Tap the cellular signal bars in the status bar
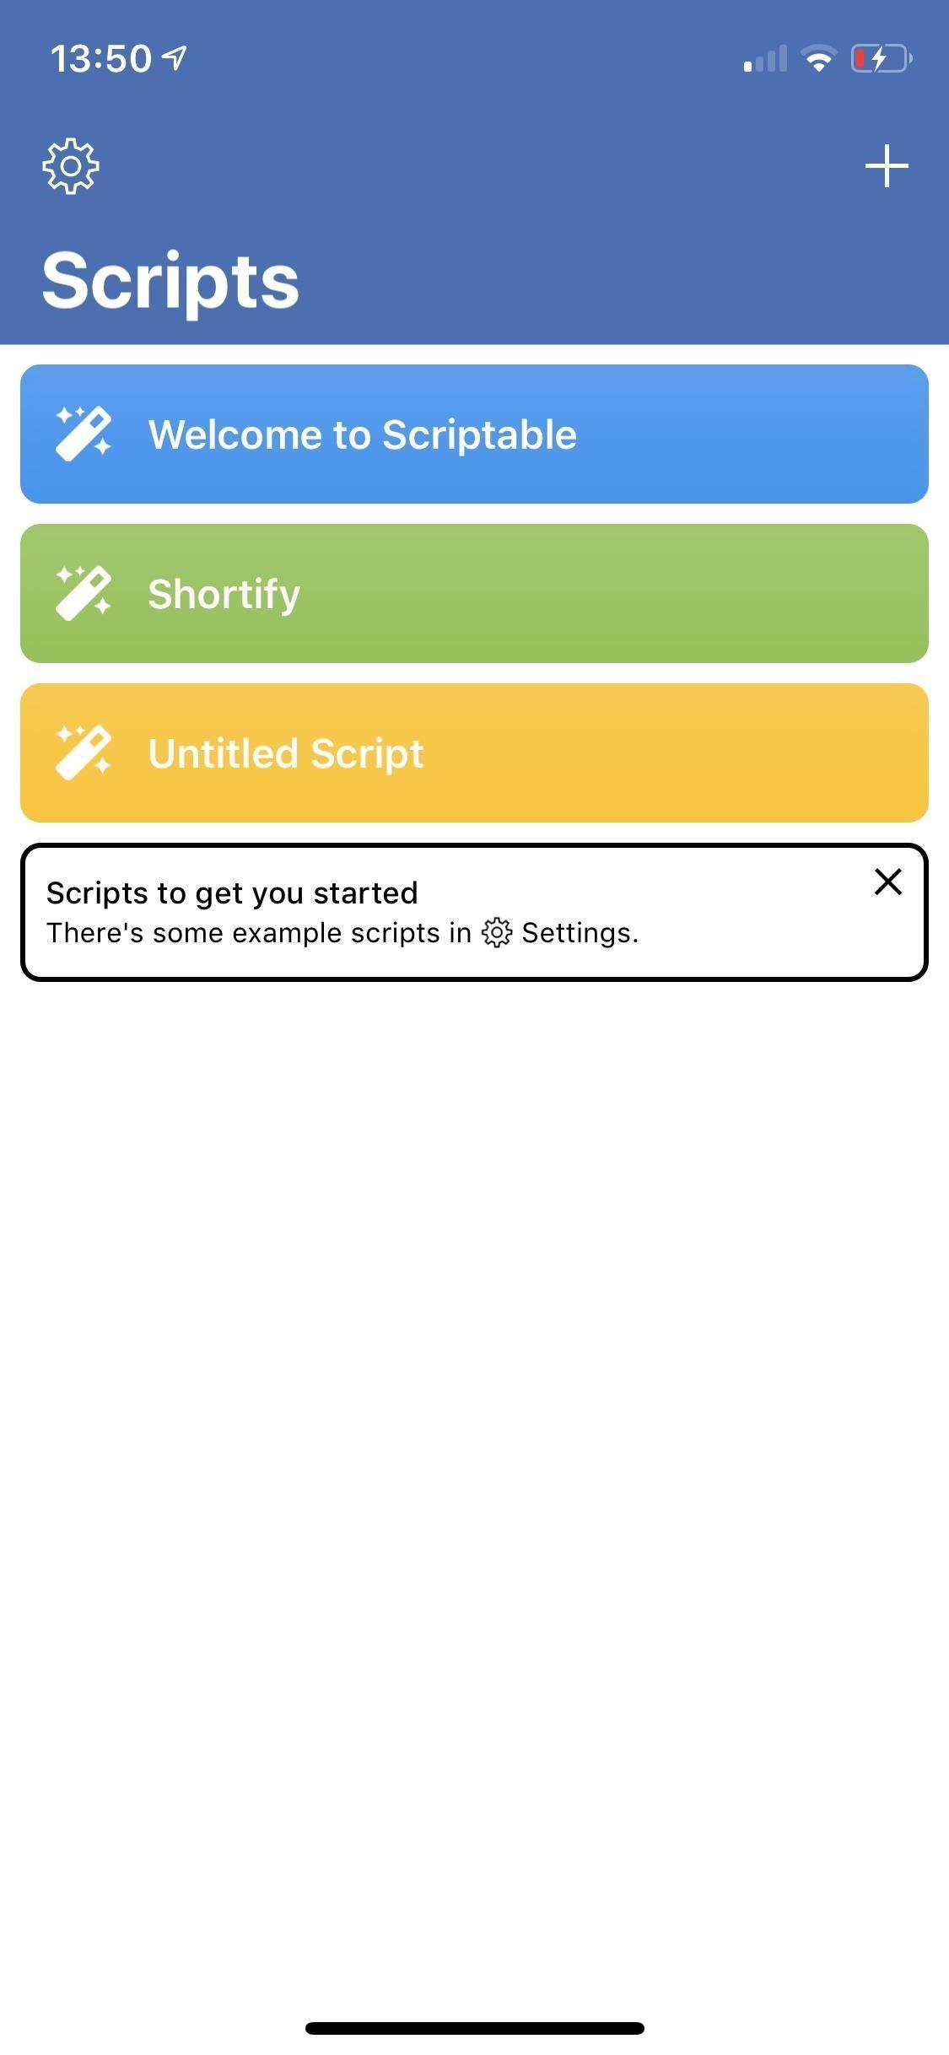949x2055 pixels. (765, 59)
